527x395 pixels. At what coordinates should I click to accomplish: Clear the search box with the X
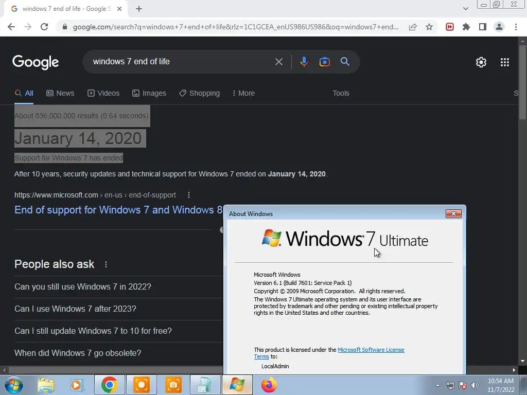278,62
